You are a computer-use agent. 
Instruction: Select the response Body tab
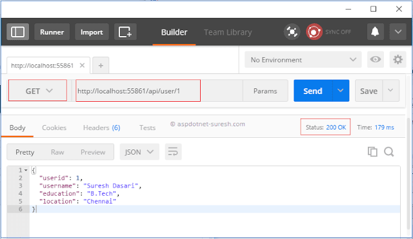(x=17, y=128)
